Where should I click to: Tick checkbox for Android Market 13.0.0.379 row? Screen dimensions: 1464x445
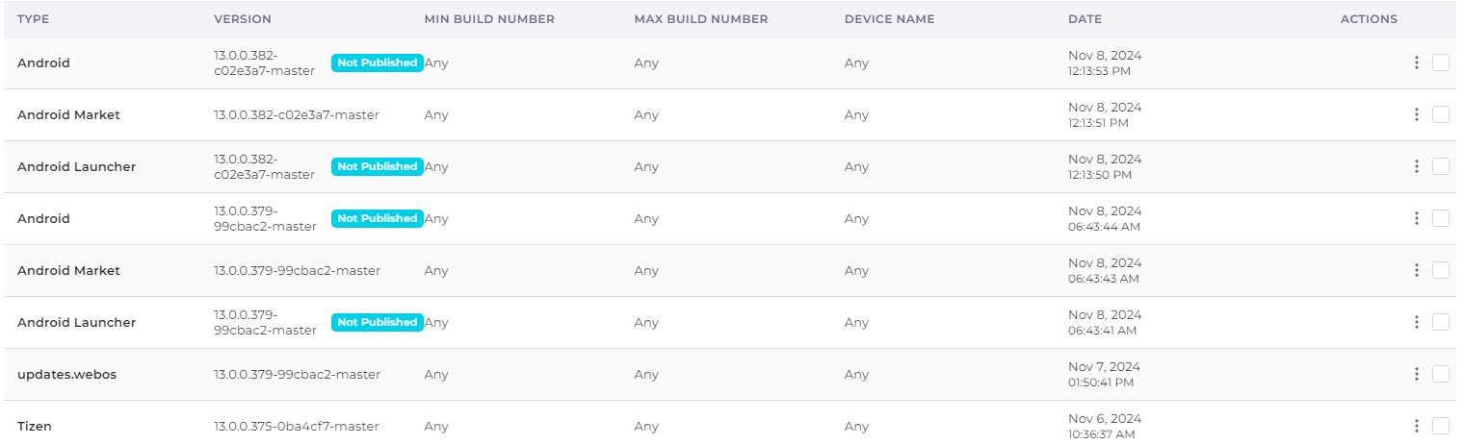1441,270
